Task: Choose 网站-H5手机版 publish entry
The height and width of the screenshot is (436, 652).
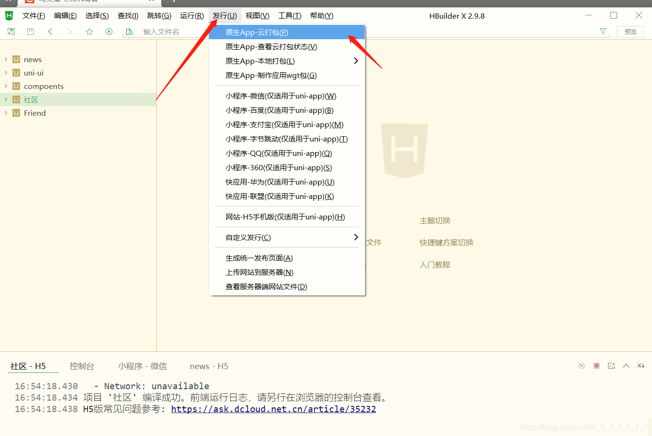Action: pyautogui.click(x=287, y=217)
